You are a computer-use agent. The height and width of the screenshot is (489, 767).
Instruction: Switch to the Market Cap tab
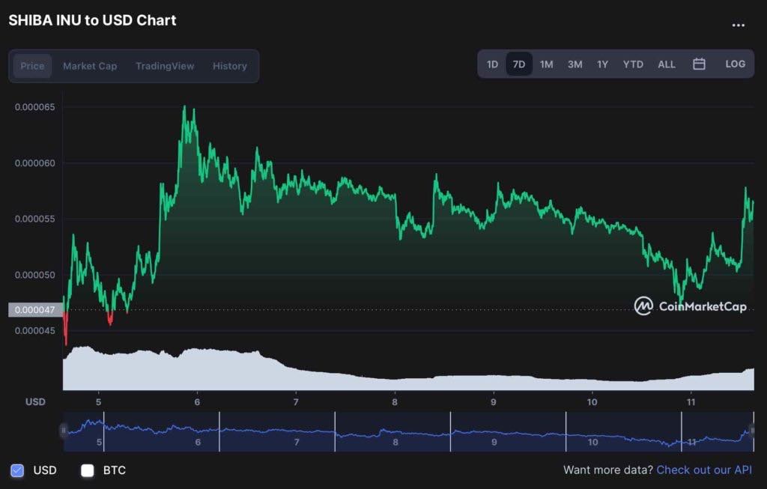90,66
